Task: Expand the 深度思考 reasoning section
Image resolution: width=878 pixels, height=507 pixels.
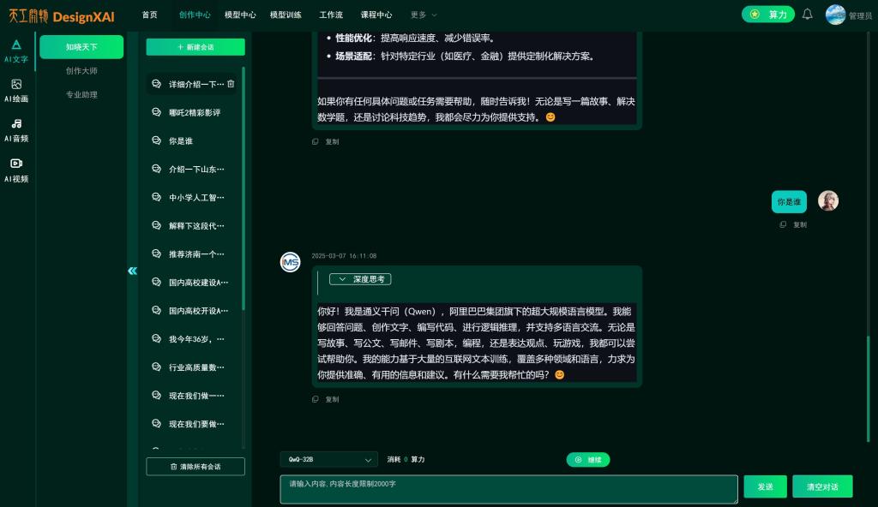Action: (x=360, y=279)
